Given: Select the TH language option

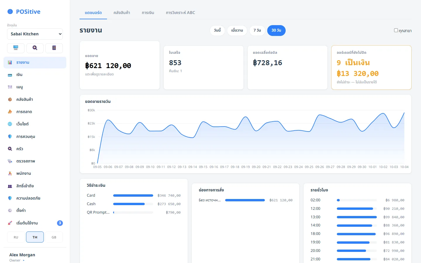Looking at the screenshot, I should coord(35,237).
